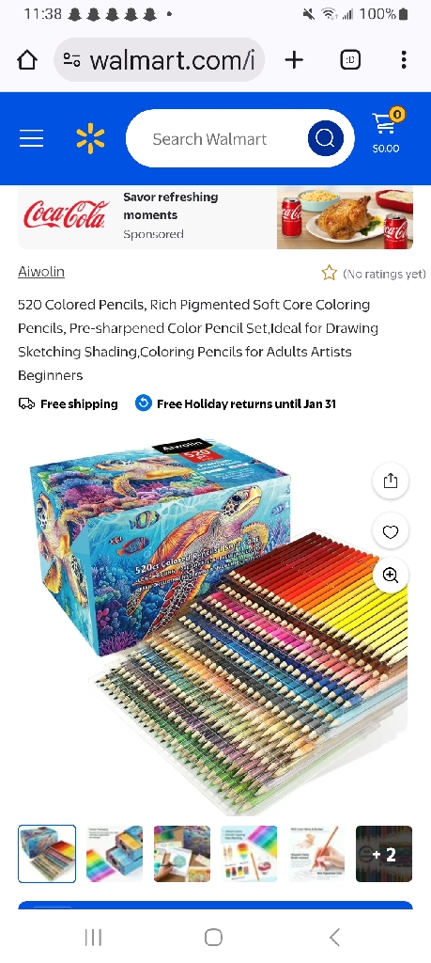Click the blue search magnifier button
Image resolution: width=431 pixels, height=963 pixels.
325,139
